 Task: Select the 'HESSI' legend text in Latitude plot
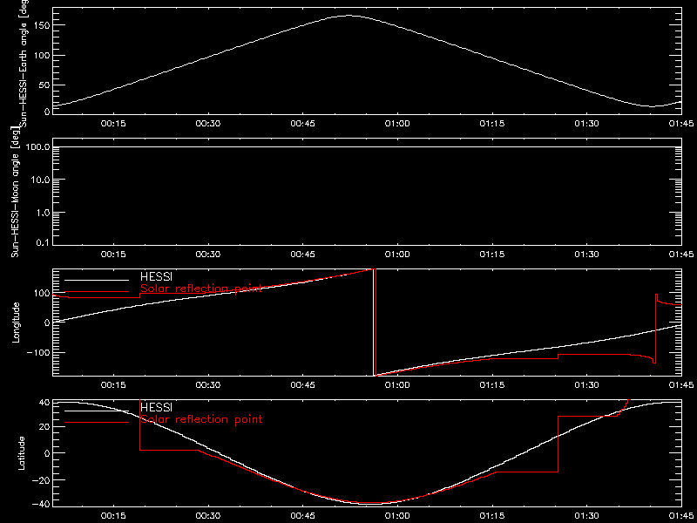click(156, 407)
